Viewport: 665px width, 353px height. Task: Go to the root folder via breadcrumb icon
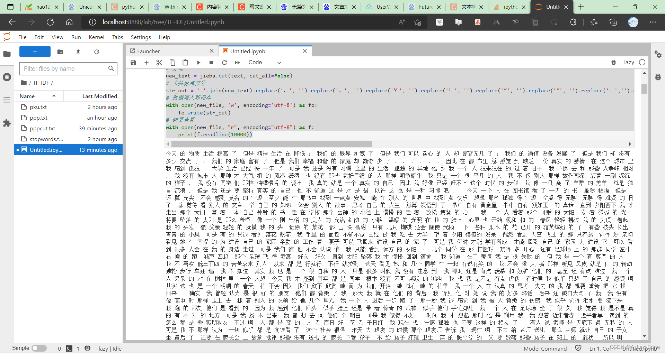[24, 83]
